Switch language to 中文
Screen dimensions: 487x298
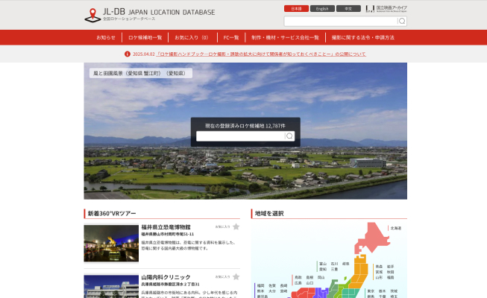(x=348, y=8)
